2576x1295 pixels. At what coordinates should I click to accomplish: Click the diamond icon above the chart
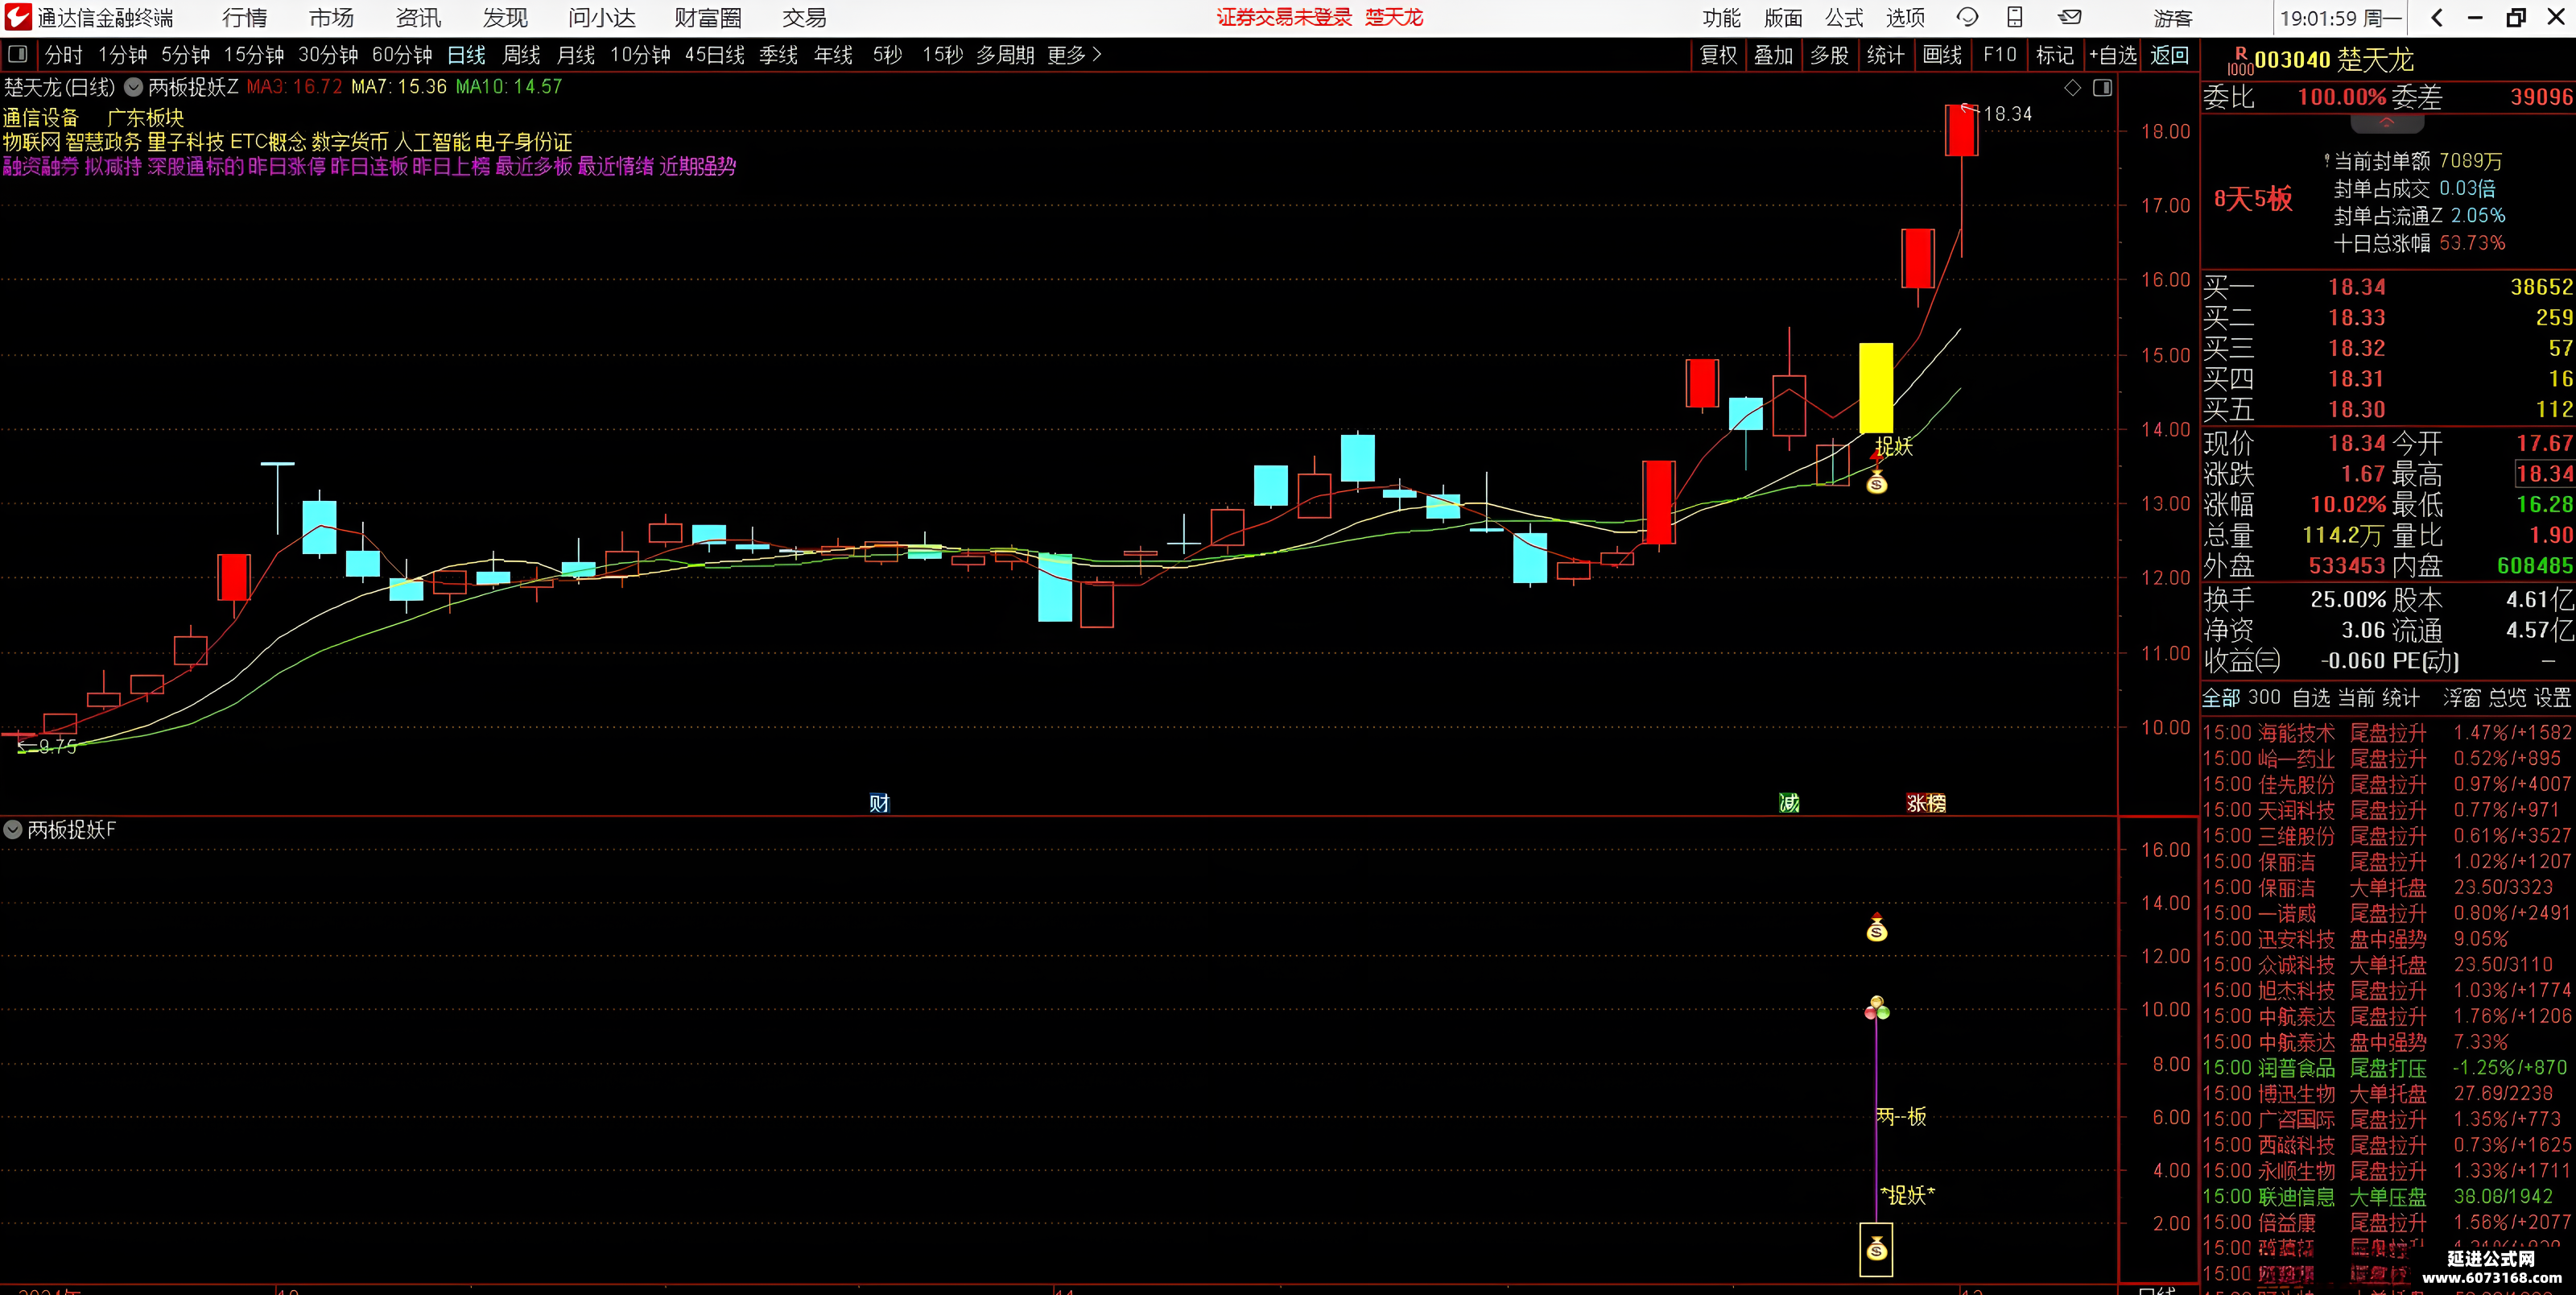[2073, 88]
